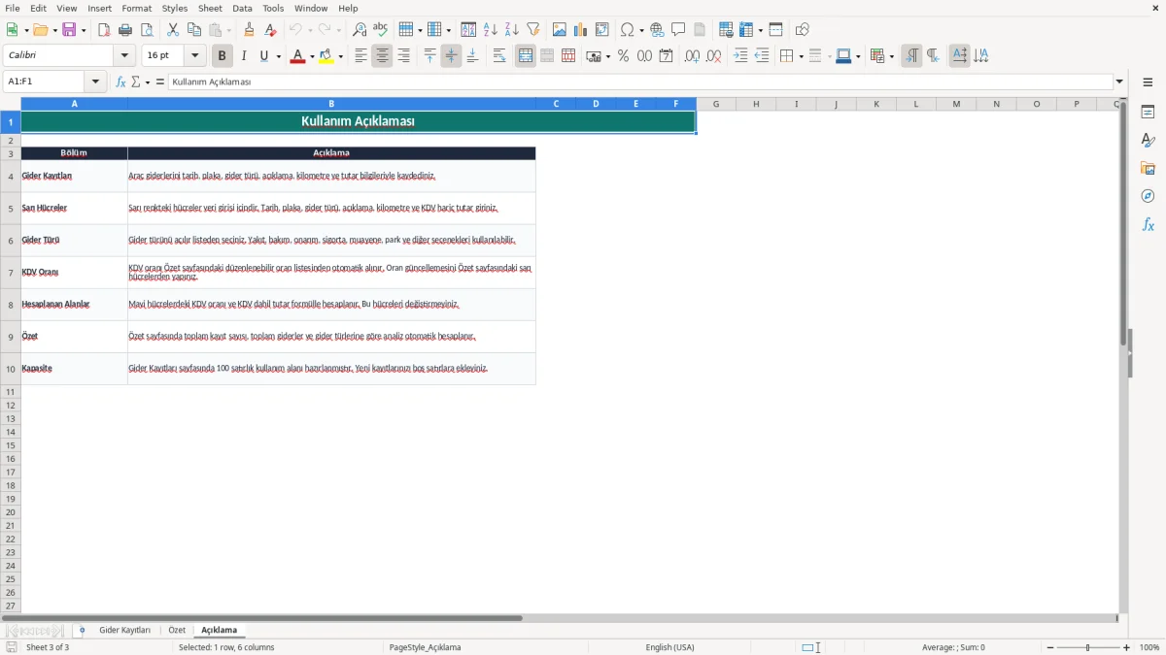Click the Copy icon
Viewport: 1166px width, 655px height.
[194, 30]
